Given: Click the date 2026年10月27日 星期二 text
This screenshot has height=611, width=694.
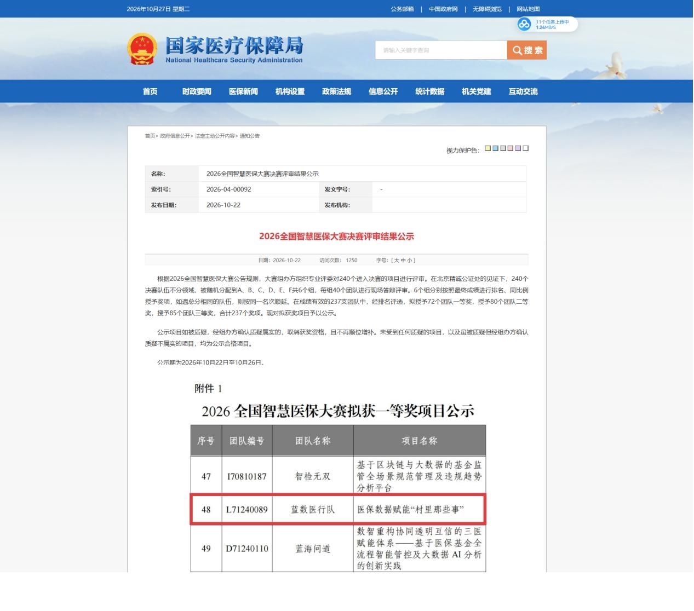Looking at the screenshot, I should click(158, 9).
